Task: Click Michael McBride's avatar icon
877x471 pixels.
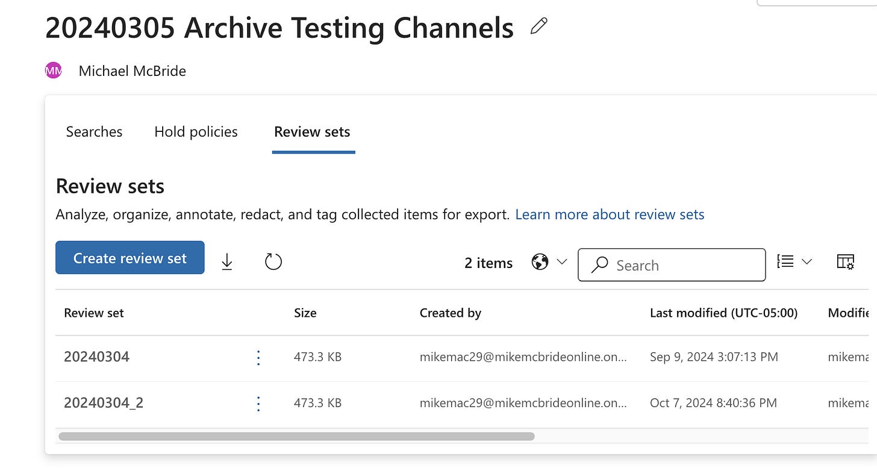Action: click(54, 71)
